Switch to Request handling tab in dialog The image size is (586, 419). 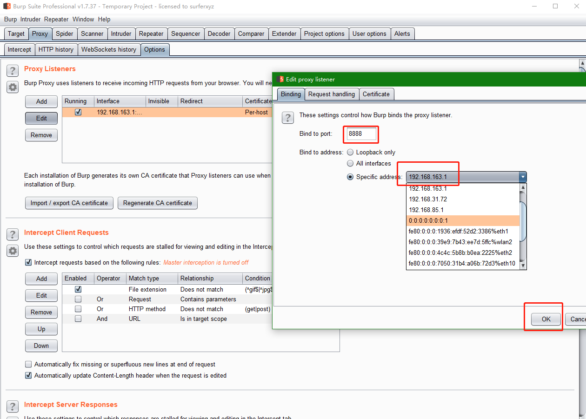(x=332, y=94)
